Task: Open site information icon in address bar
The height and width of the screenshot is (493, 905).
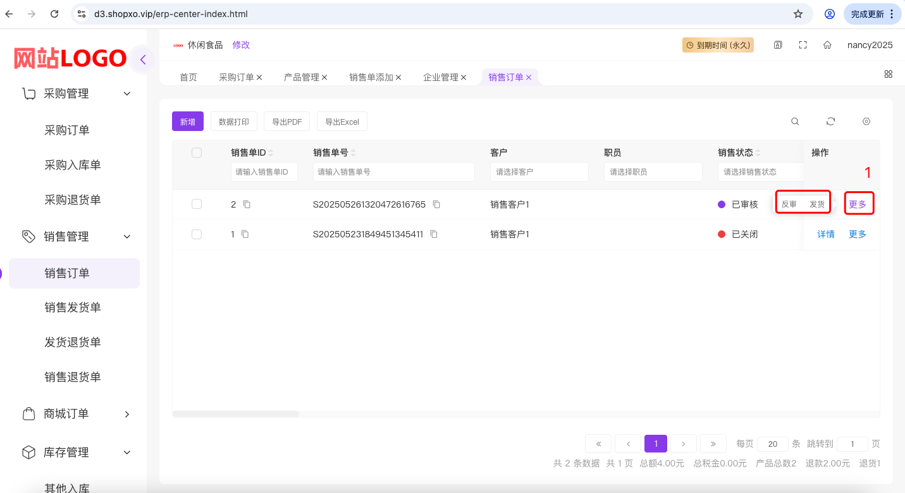Action: coord(80,13)
